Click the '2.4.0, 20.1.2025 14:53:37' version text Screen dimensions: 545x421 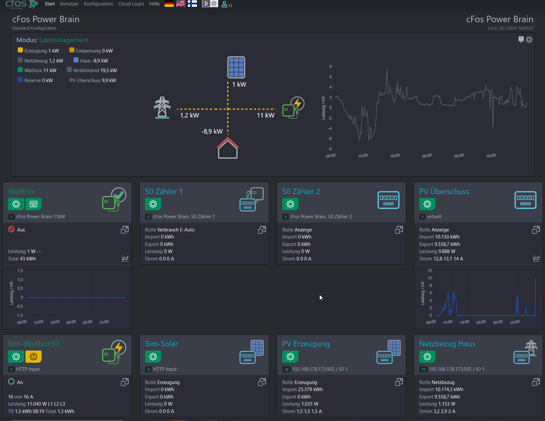tap(511, 28)
